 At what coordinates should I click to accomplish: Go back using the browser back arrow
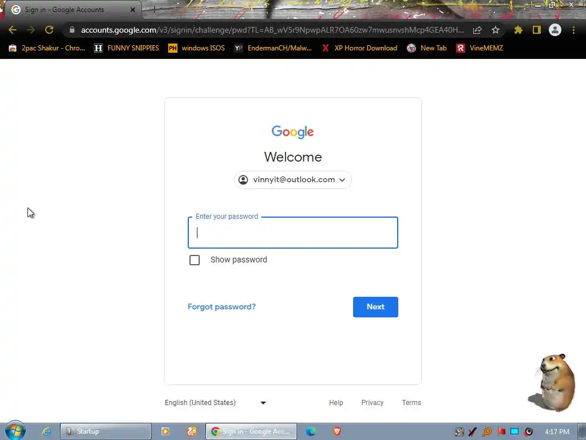(13, 30)
